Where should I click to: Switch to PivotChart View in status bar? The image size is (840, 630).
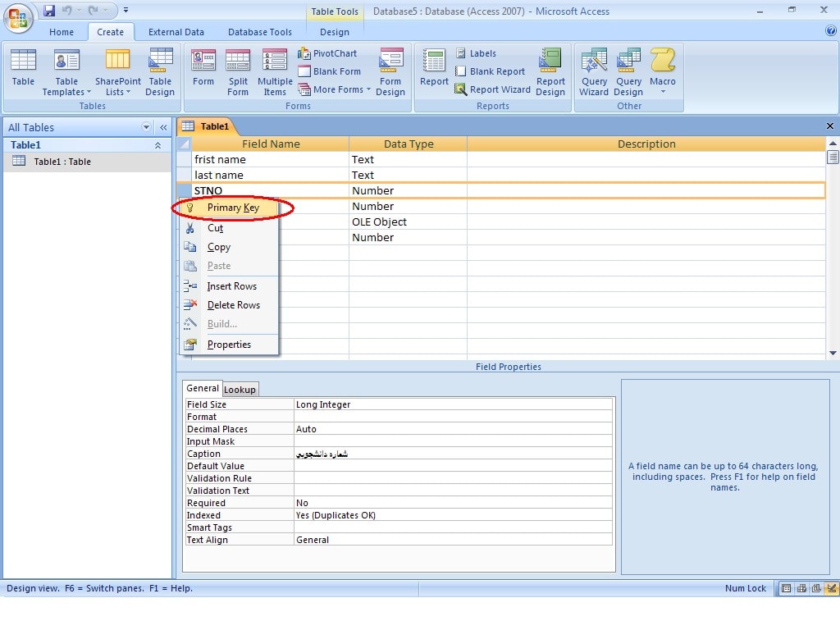(816, 588)
